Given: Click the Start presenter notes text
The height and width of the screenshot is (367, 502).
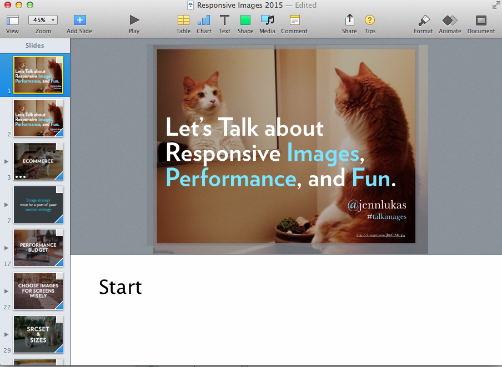Looking at the screenshot, I should point(121,287).
